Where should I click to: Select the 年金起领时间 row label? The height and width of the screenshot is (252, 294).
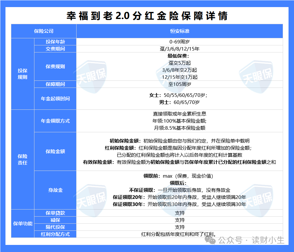click(x=55, y=98)
